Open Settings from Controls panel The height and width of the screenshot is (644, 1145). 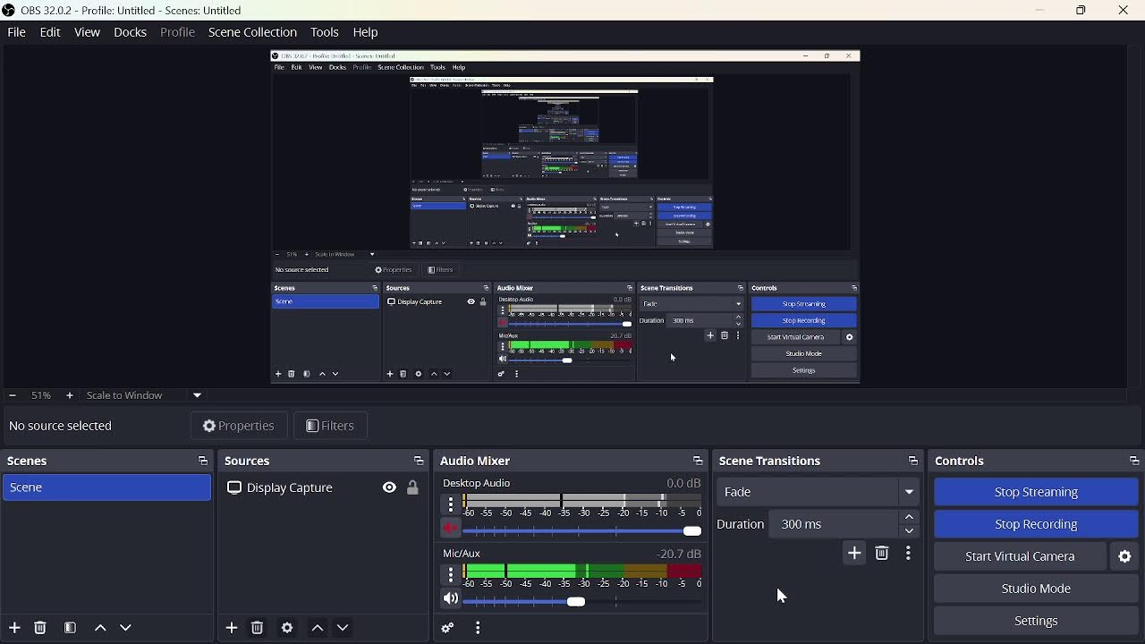(x=1037, y=621)
